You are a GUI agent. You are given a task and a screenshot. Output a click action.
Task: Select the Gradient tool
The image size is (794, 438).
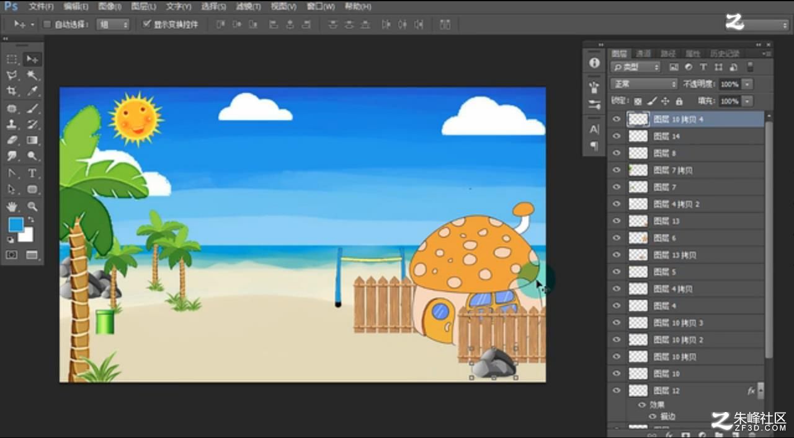(32, 140)
